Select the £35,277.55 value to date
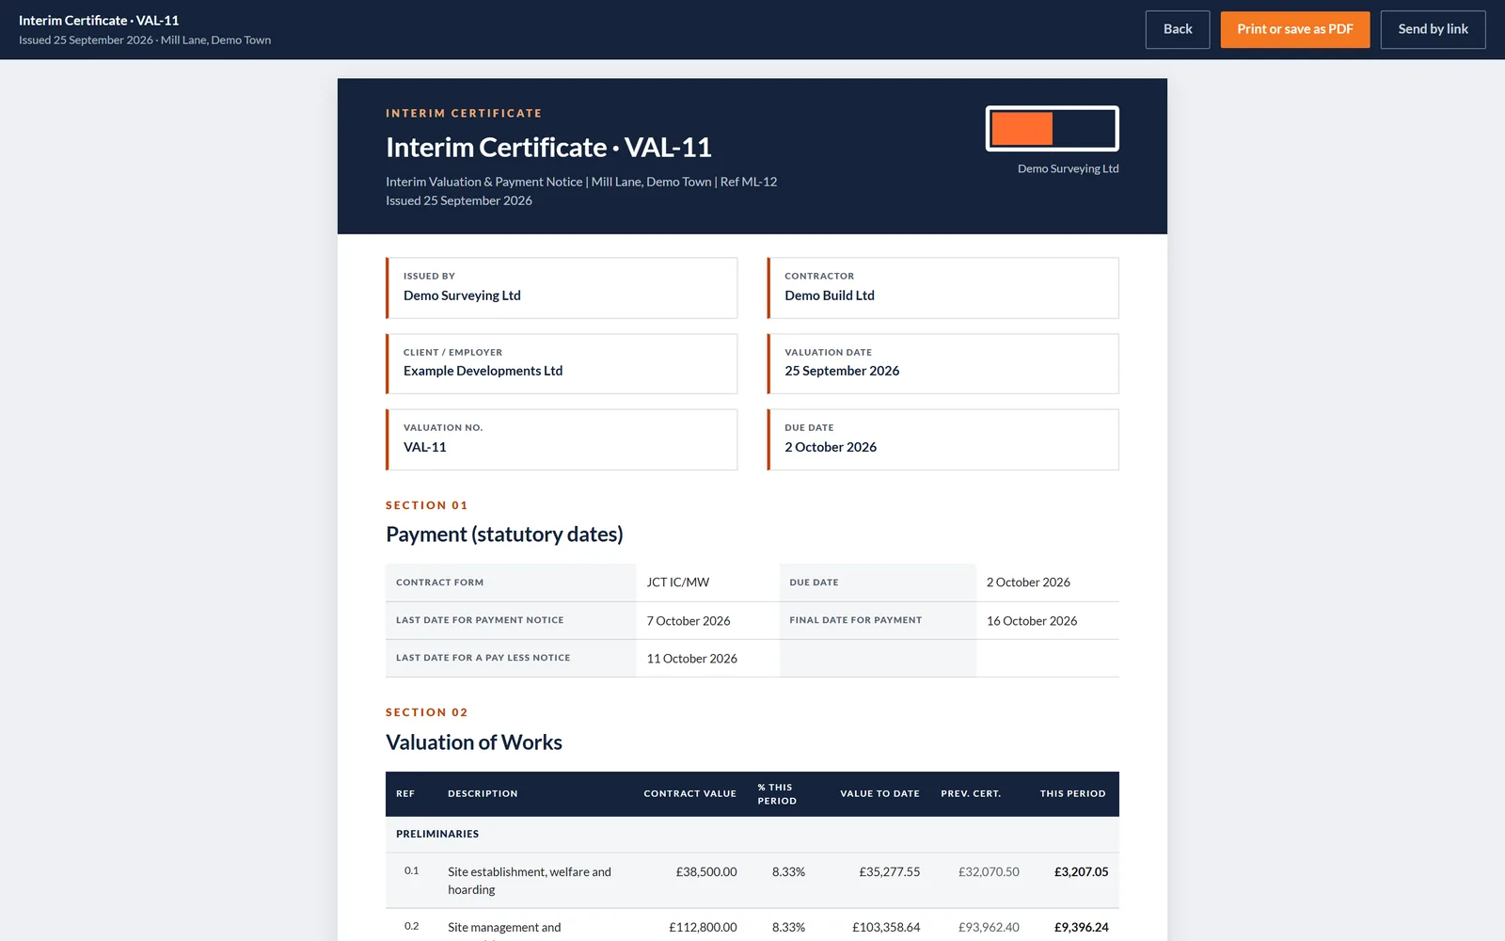 (x=889, y=872)
